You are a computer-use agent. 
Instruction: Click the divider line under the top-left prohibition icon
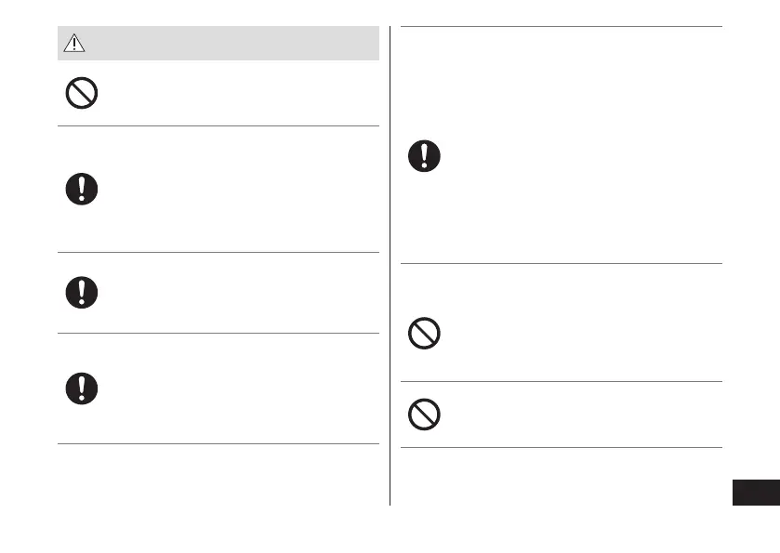click(x=218, y=126)
